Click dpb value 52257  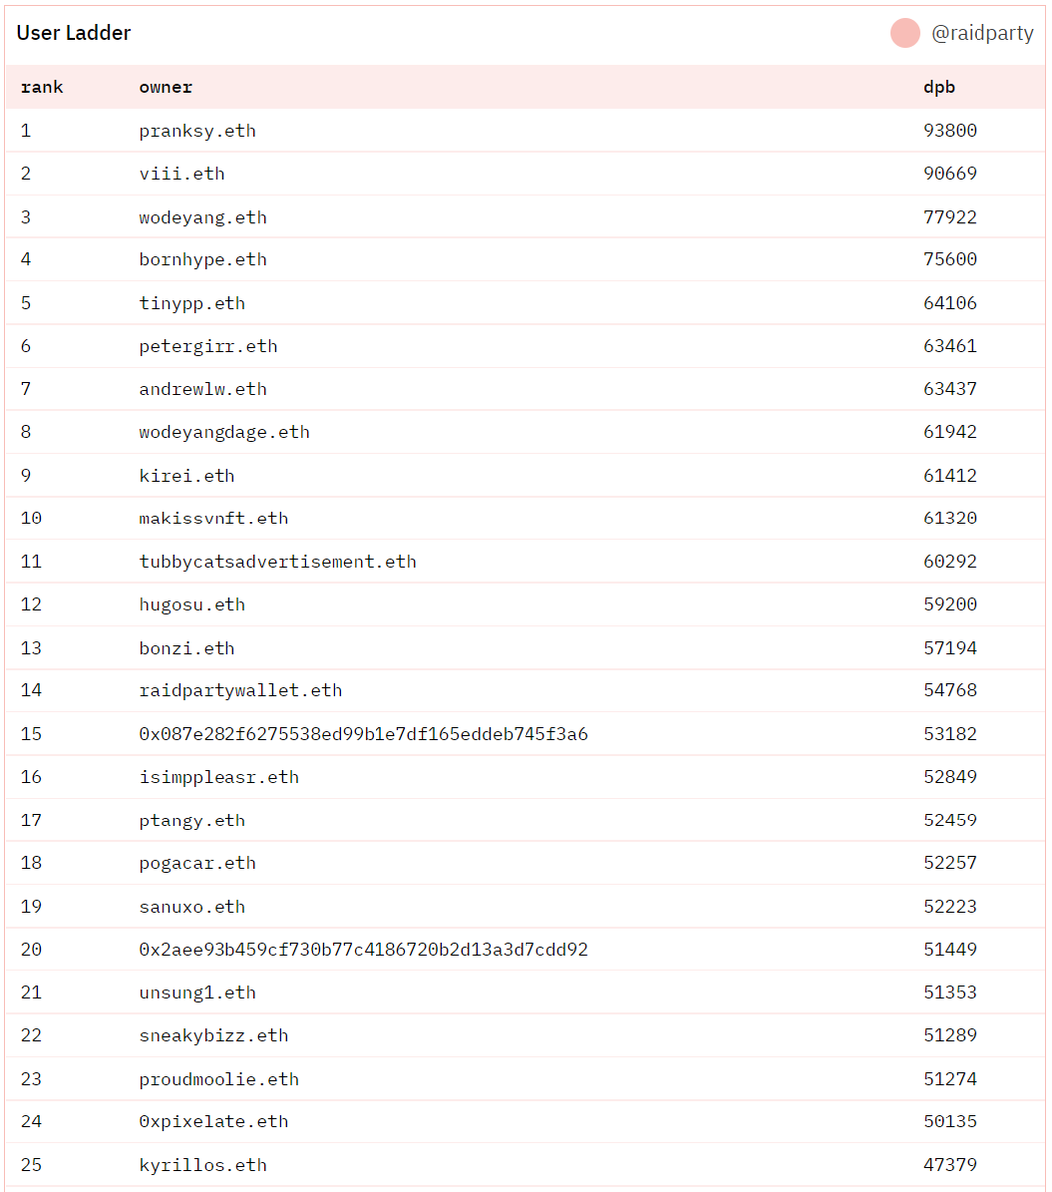(950, 863)
